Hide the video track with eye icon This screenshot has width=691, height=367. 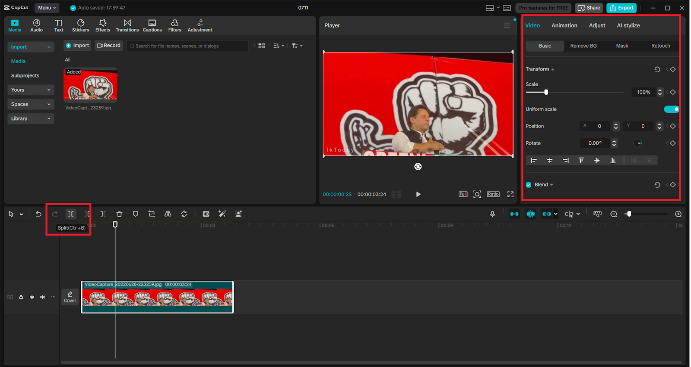(x=32, y=297)
